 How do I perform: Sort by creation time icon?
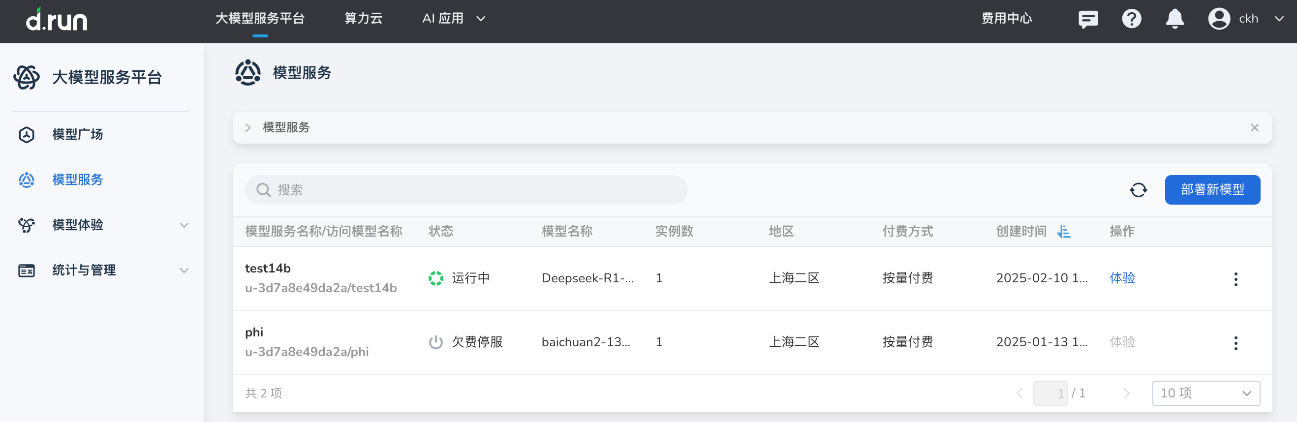[1063, 231]
